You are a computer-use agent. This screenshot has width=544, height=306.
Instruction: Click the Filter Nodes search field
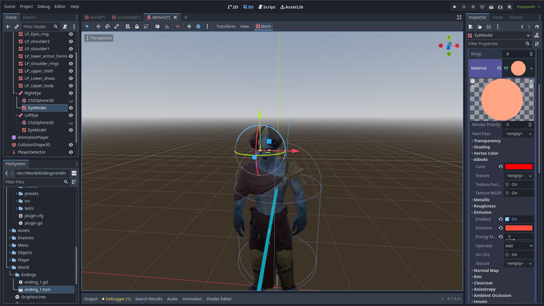(41, 27)
